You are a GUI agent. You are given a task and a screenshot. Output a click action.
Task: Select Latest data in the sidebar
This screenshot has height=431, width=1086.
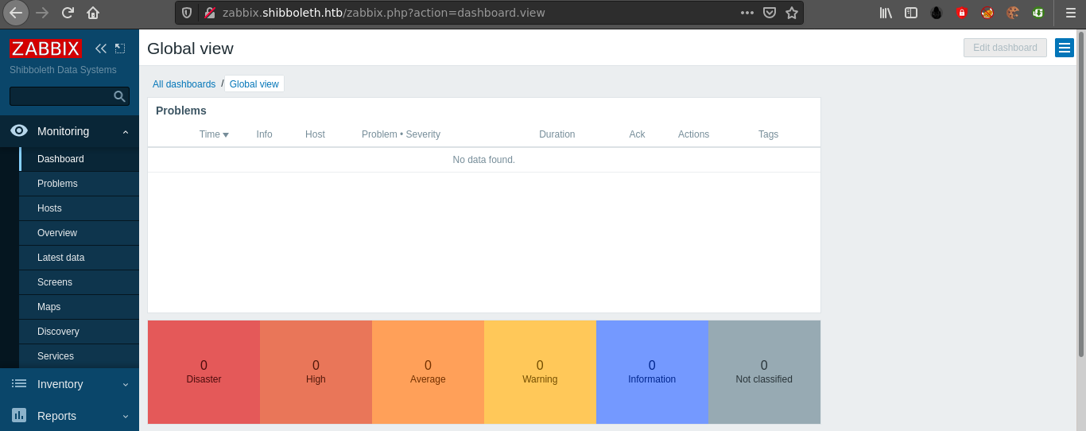point(60,258)
